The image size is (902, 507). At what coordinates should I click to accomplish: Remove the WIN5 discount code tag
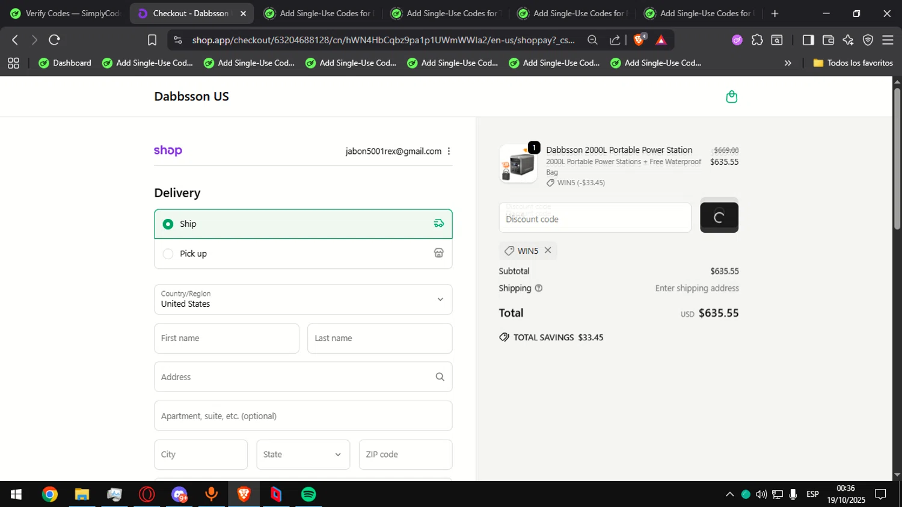pos(548,250)
